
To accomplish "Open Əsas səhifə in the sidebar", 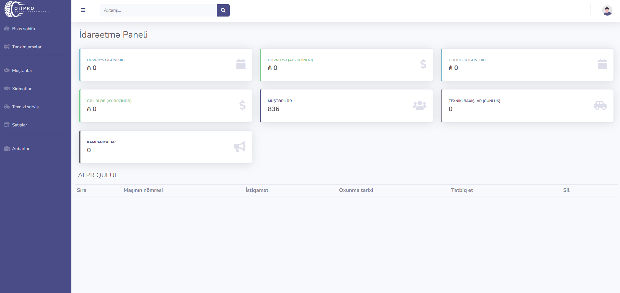I will point(23,29).
